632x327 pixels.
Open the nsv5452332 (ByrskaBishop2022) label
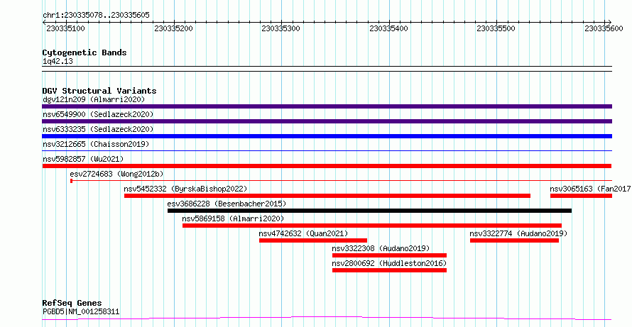(185, 189)
